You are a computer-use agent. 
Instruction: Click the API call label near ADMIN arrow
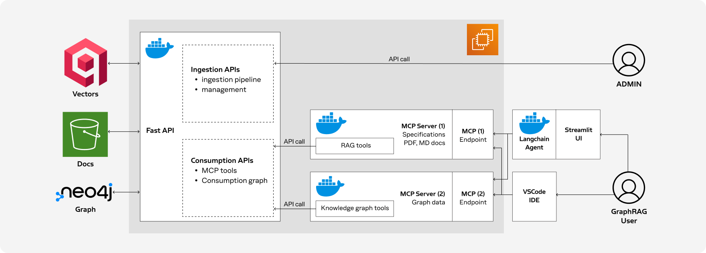(399, 59)
